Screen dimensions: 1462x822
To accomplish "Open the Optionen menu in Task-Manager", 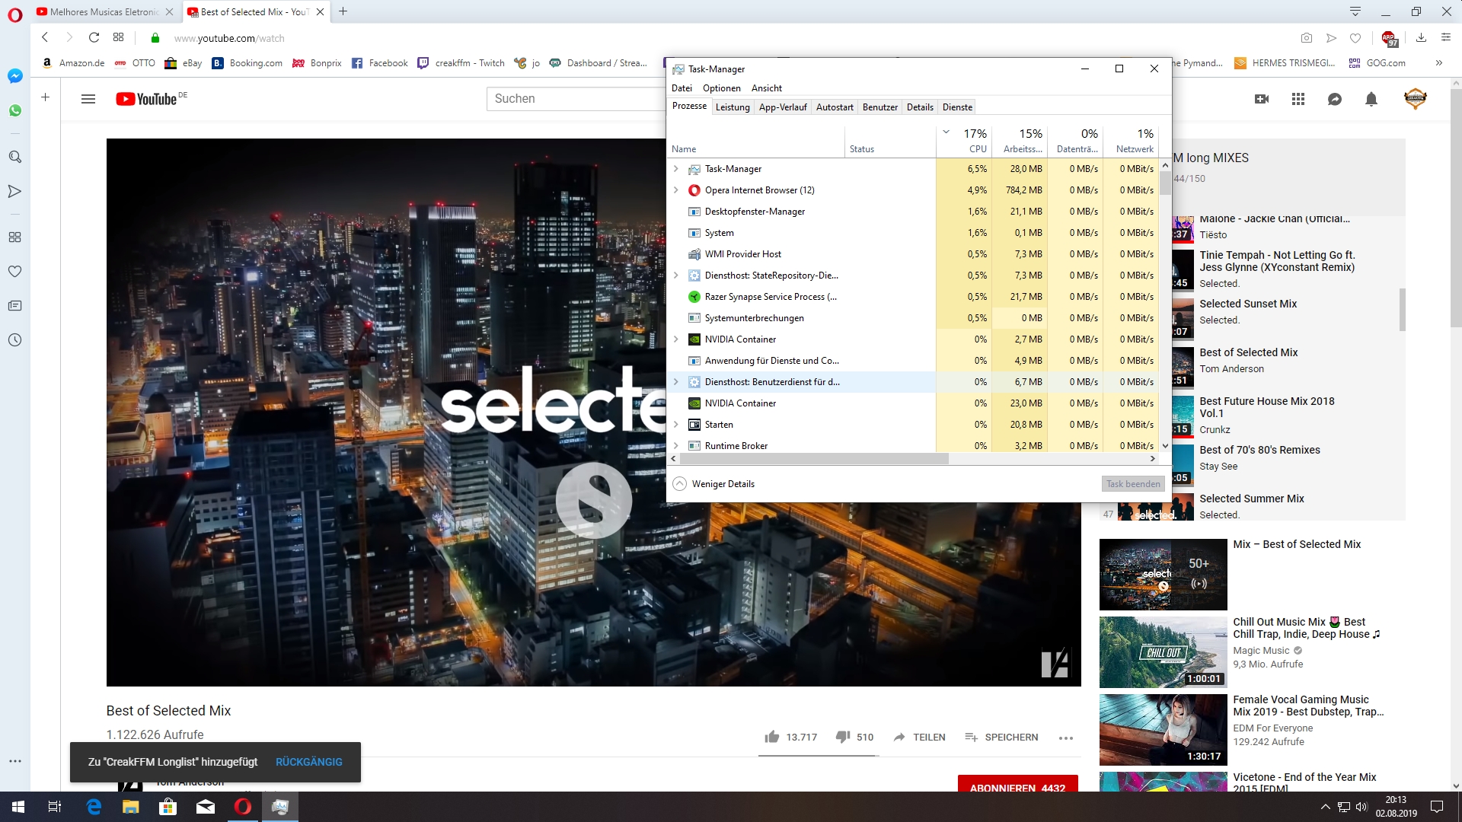I will pyautogui.click(x=721, y=88).
